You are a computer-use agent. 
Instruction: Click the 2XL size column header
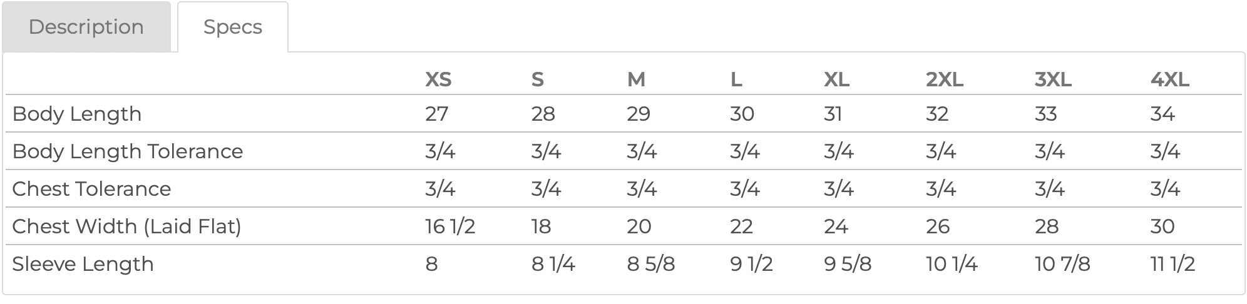[x=945, y=79]
